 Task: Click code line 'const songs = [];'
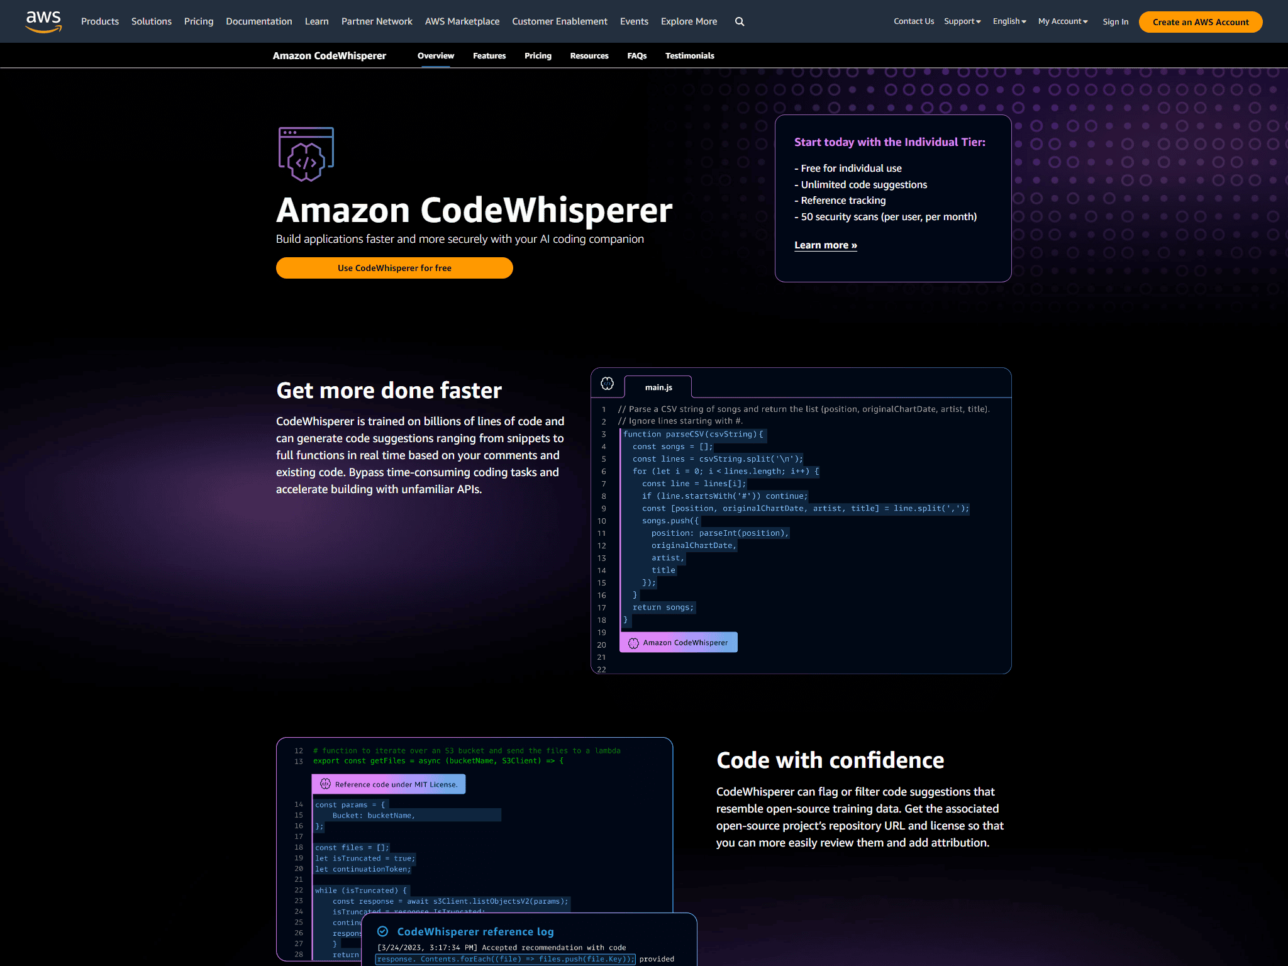click(x=673, y=447)
